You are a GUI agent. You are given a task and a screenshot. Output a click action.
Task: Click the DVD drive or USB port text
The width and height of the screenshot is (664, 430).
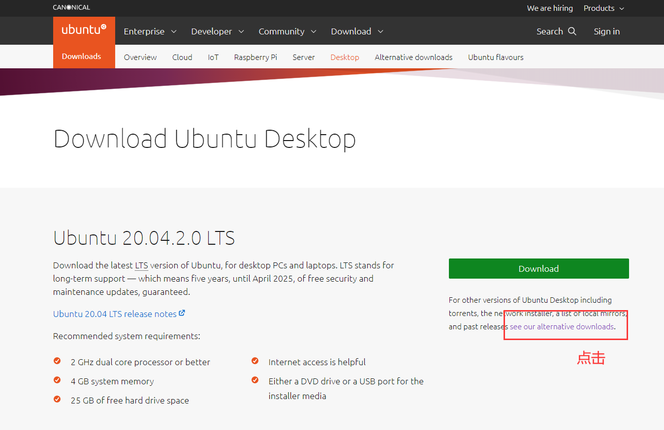[346, 388]
